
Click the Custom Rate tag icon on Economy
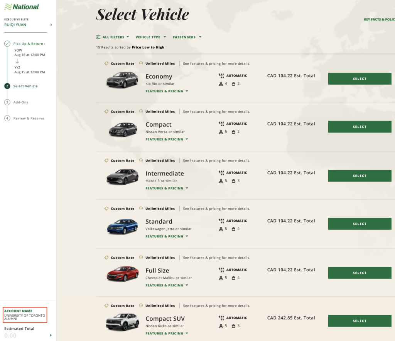click(106, 64)
